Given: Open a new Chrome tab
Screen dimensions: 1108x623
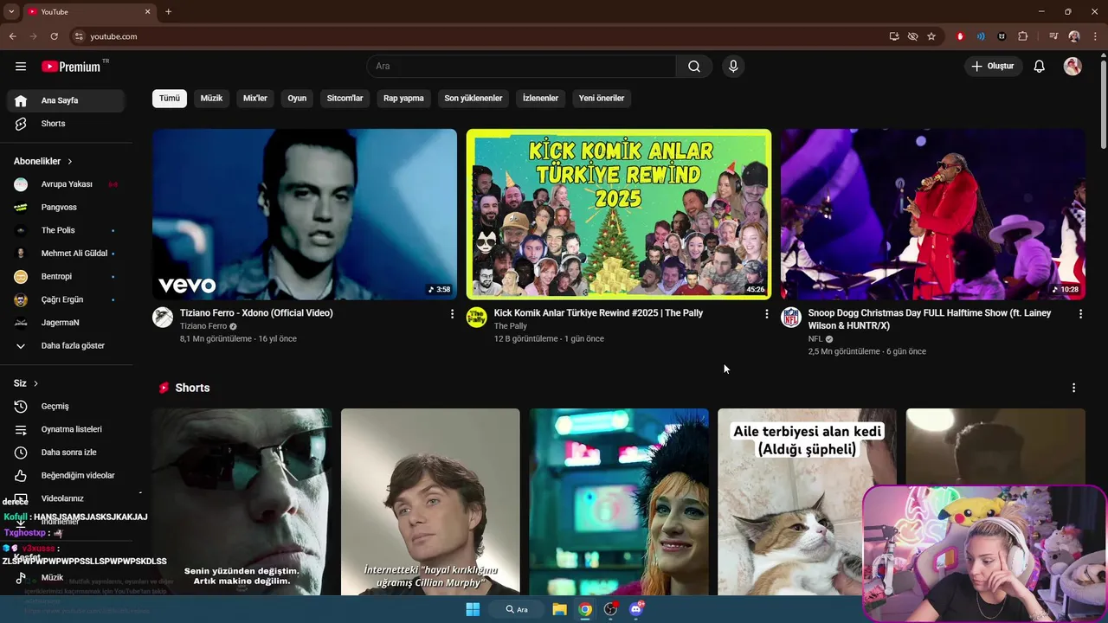Looking at the screenshot, I should (168, 11).
